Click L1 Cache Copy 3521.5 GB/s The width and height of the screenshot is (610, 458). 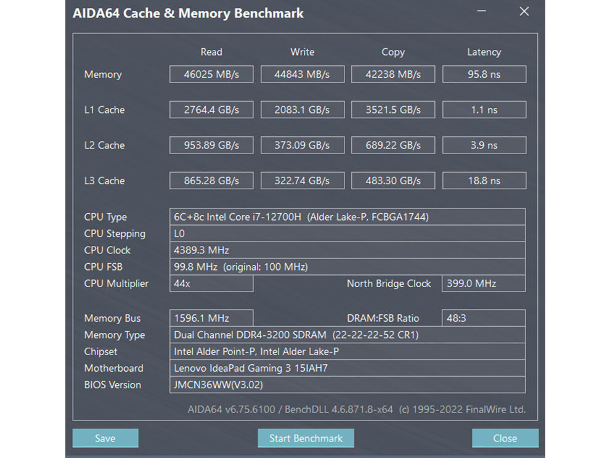tap(393, 109)
